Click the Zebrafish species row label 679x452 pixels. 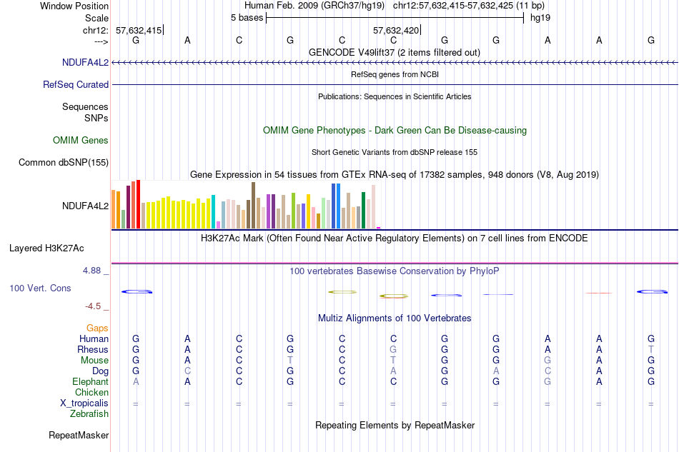89,414
